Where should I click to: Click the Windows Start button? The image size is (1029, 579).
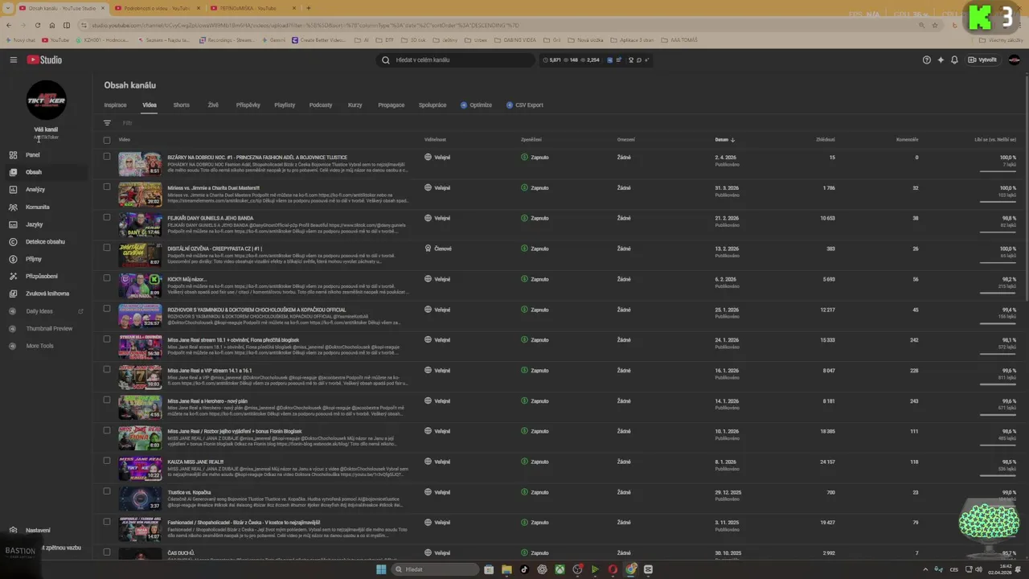381,569
